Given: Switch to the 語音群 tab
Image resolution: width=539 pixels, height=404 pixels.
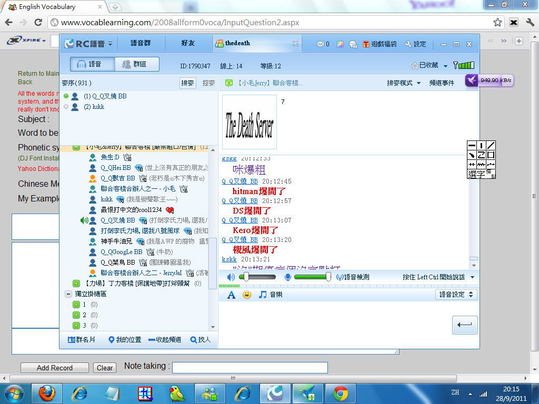Looking at the screenshot, I should pos(141,43).
